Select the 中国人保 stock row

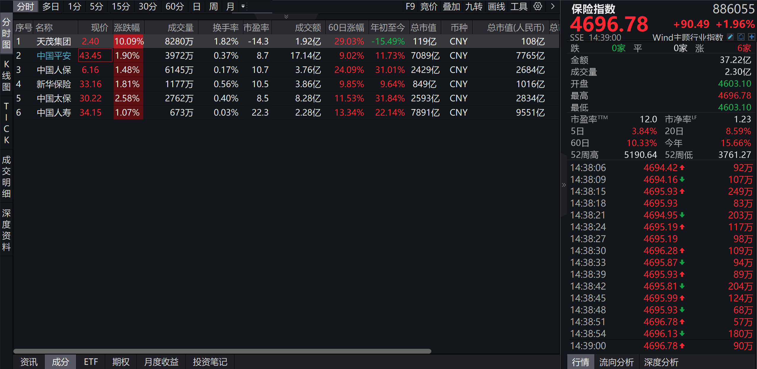[286, 70]
